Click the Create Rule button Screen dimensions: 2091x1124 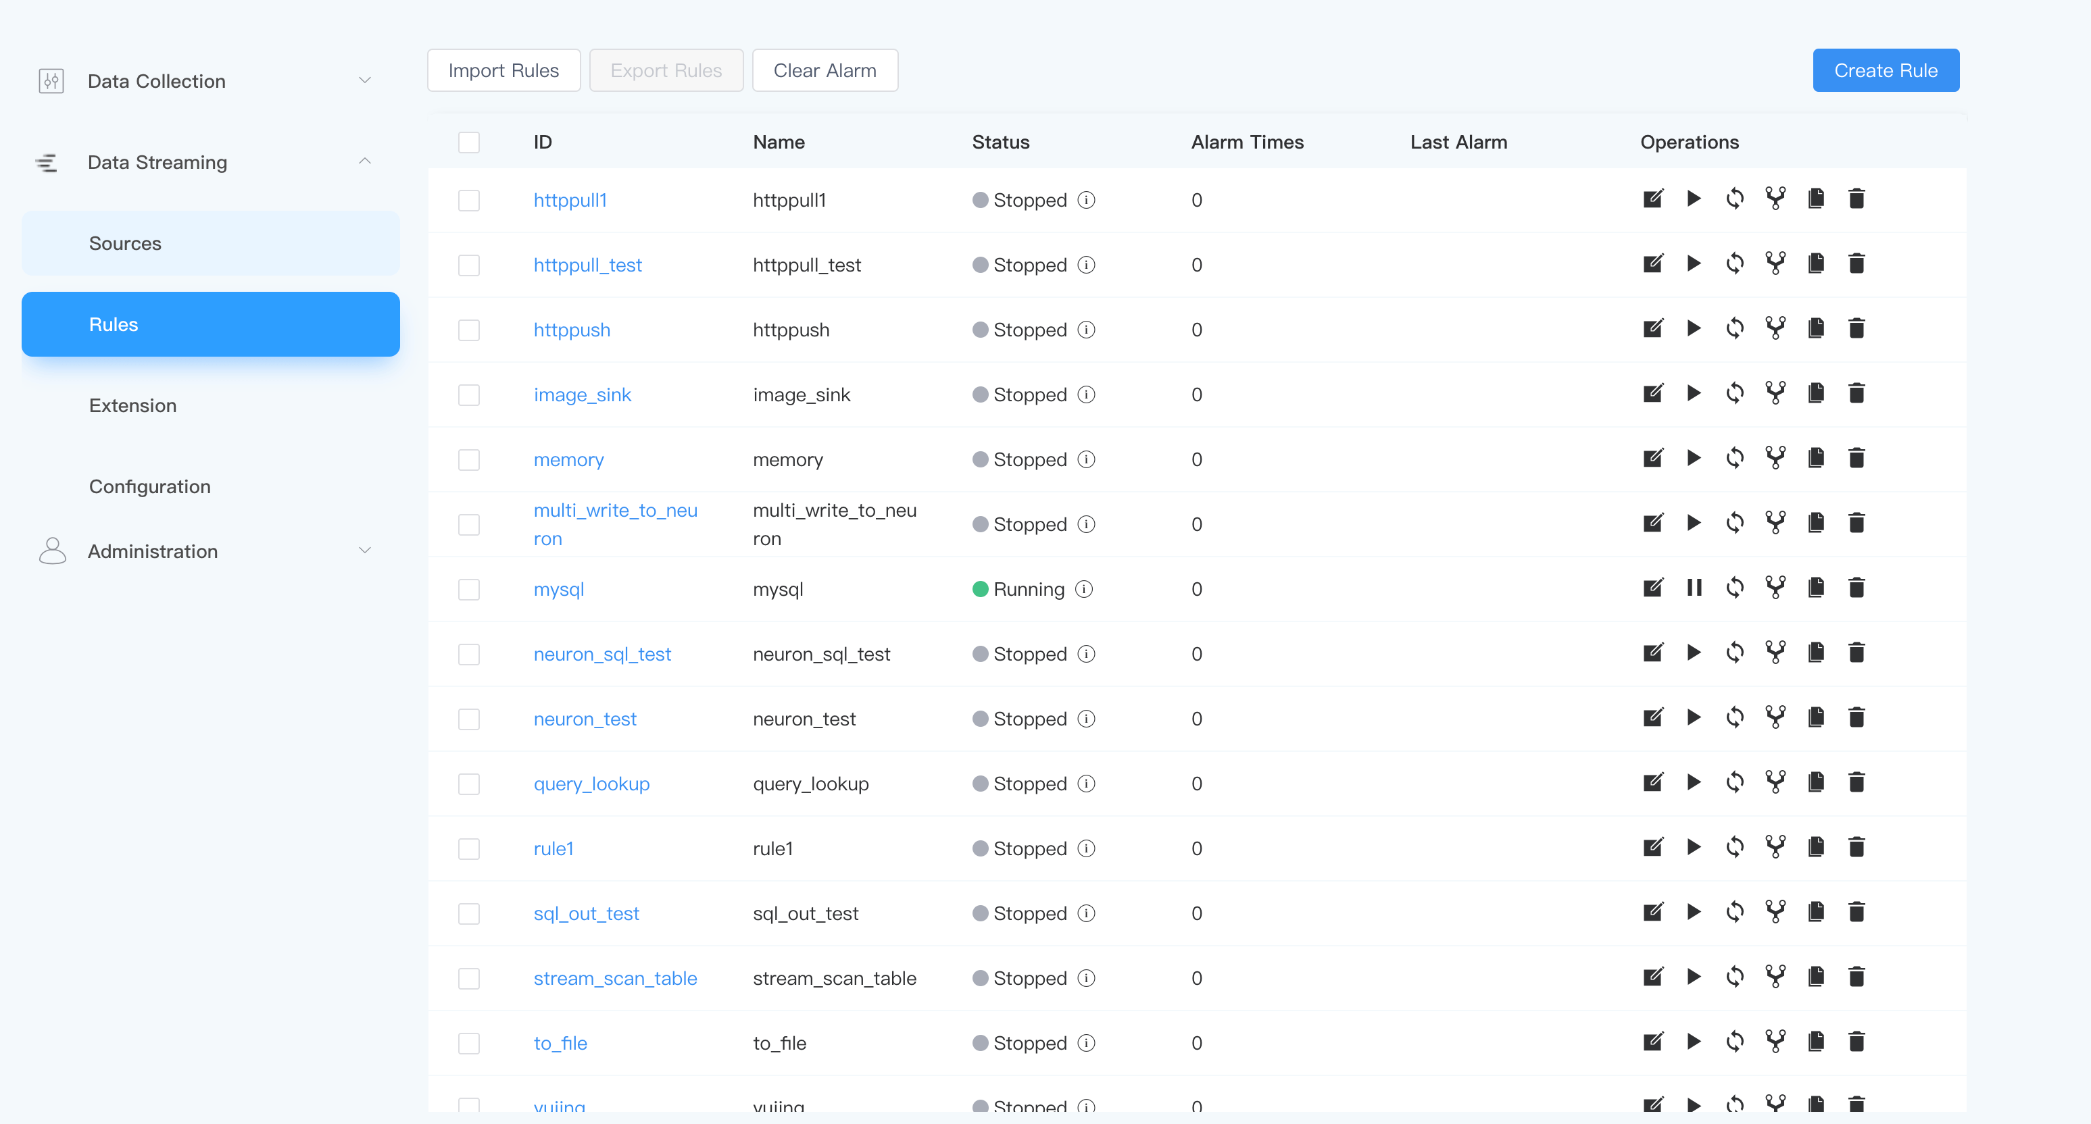(x=1885, y=71)
